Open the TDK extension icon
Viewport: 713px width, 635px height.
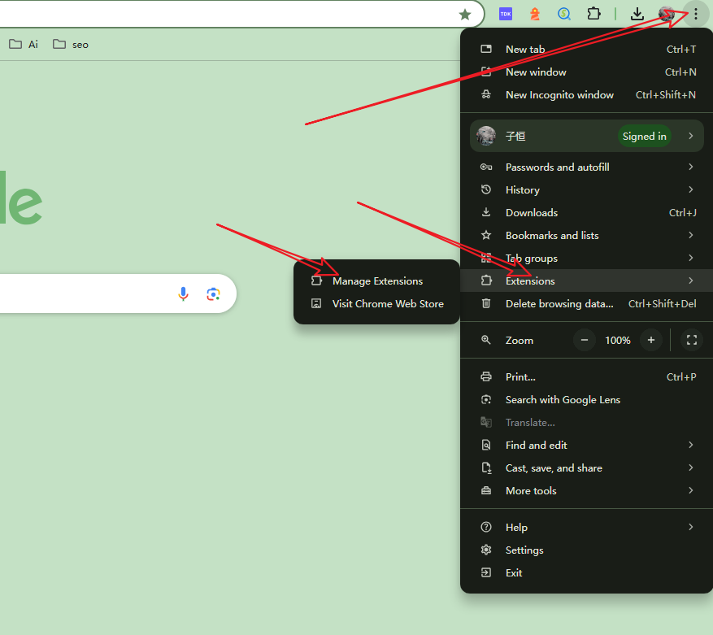(505, 14)
